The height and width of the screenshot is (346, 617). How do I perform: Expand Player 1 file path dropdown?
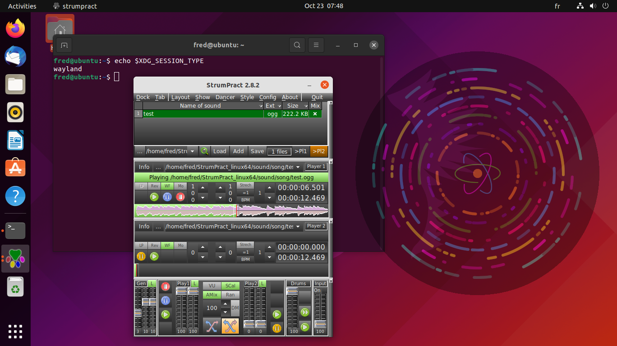tap(297, 167)
